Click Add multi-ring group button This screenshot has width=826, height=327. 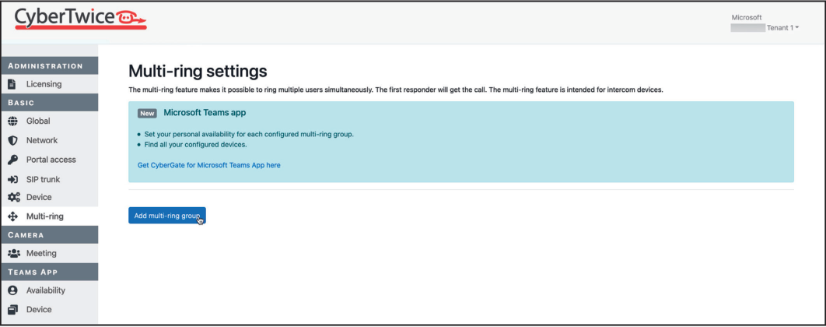167,215
